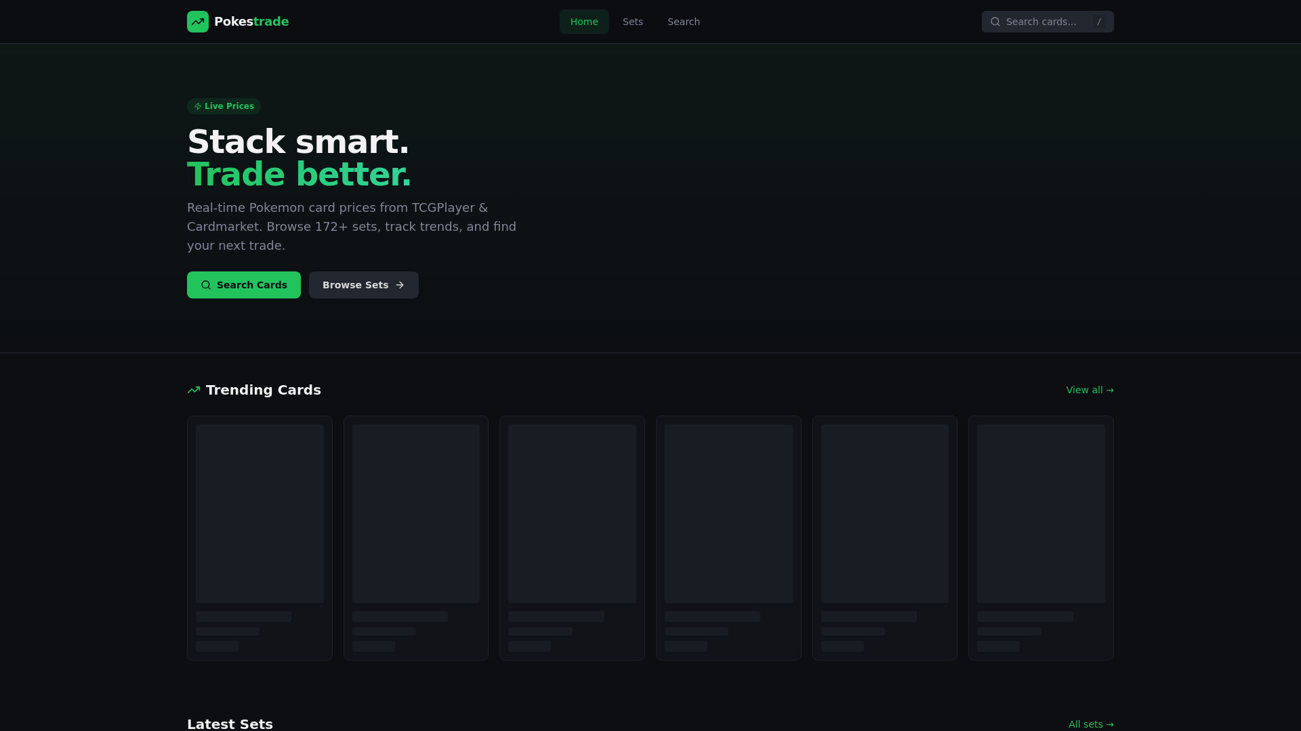This screenshot has width=1301, height=731.
Task: Click the magnifier icon in search box
Action: click(x=995, y=22)
